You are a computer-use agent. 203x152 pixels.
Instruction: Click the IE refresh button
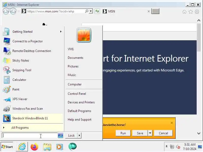(97, 11)
